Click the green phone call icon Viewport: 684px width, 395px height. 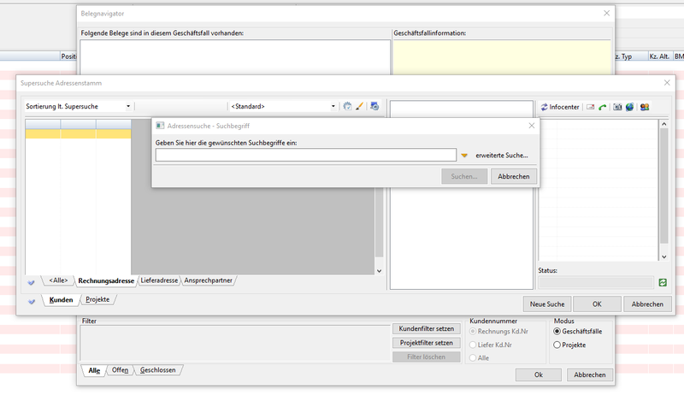[603, 107]
